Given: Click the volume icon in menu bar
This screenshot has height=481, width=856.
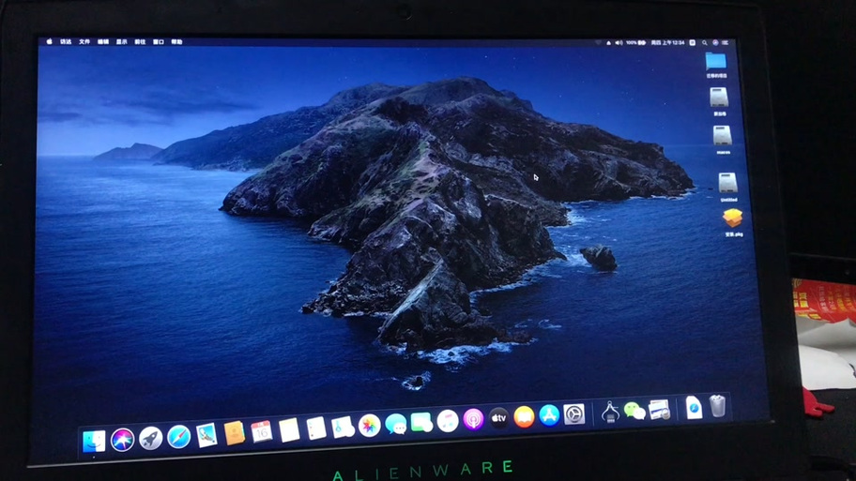Looking at the screenshot, I should [x=619, y=42].
